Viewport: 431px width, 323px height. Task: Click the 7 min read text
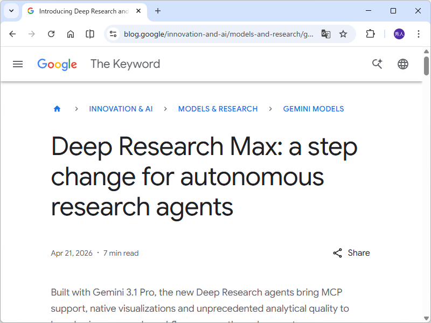[x=121, y=253]
